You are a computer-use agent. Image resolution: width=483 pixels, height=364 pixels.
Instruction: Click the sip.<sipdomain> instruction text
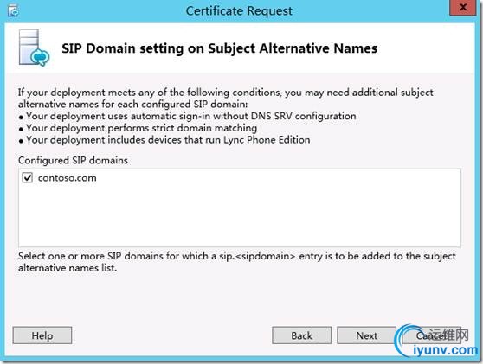coord(237,262)
